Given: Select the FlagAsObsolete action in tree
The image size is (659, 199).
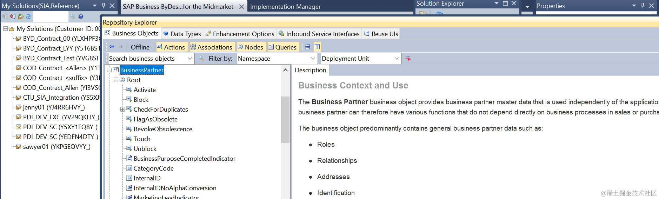Looking at the screenshot, I should pyautogui.click(x=155, y=119).
